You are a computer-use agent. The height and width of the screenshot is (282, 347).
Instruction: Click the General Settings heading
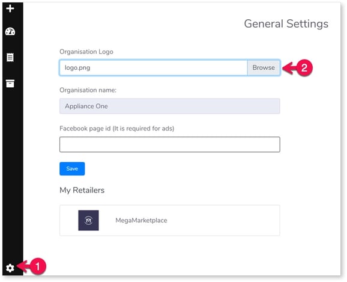point(286,23)
